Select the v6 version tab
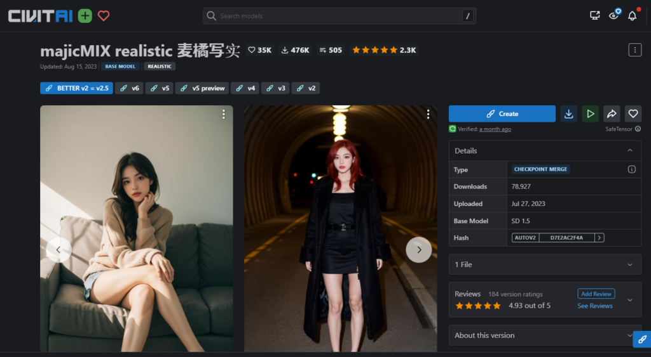This screenshot has width=651, height=357. (130, 88)
